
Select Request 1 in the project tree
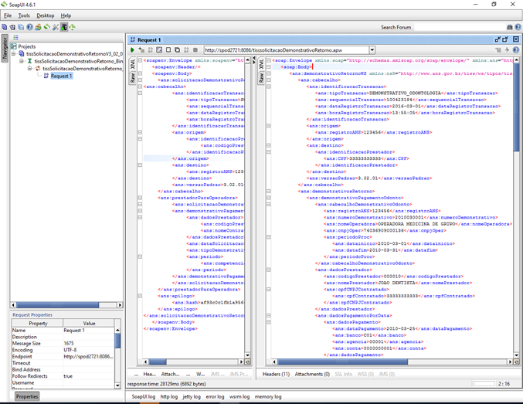tap(60, 76)
